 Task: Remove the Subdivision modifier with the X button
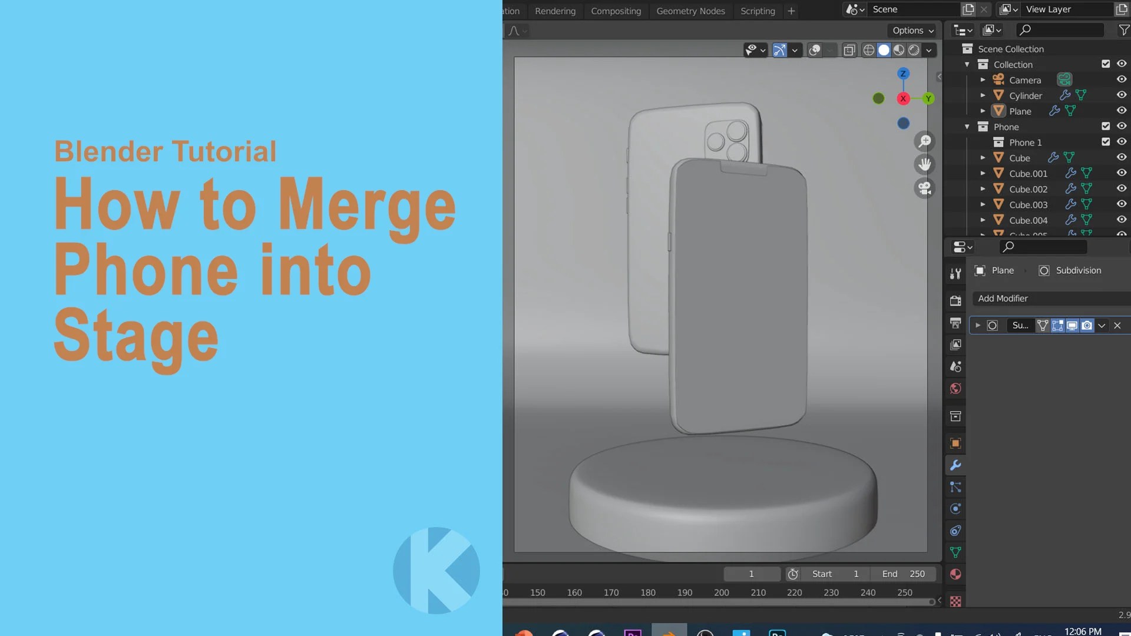point(1117,325)
